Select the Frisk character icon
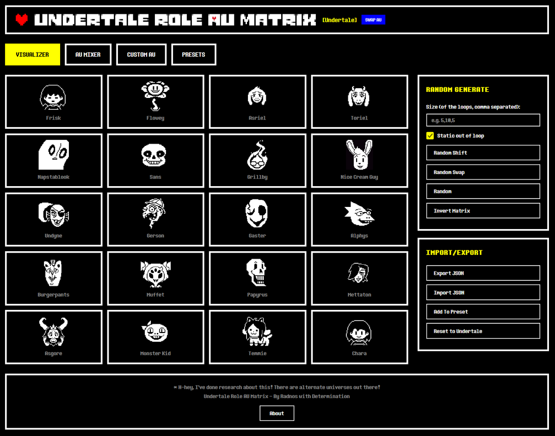The image size is (555, 436). click(53, 97)
